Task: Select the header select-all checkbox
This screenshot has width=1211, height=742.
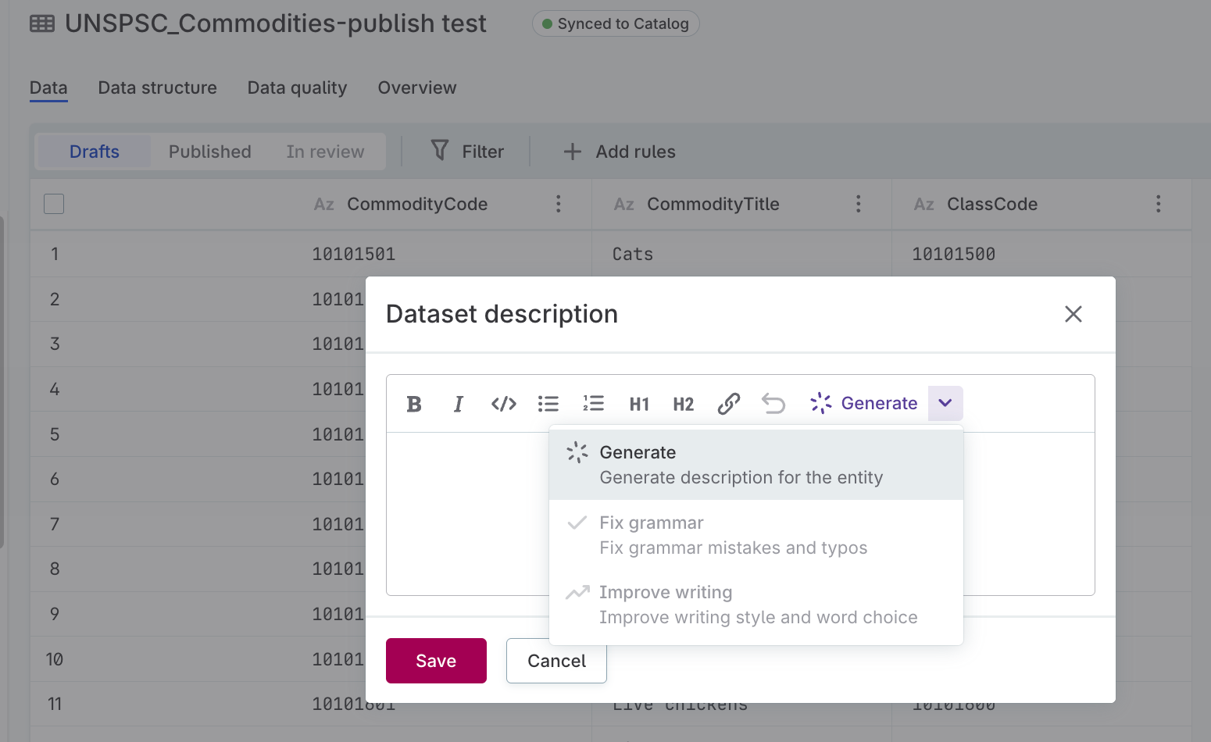Action: pos(54,204)
